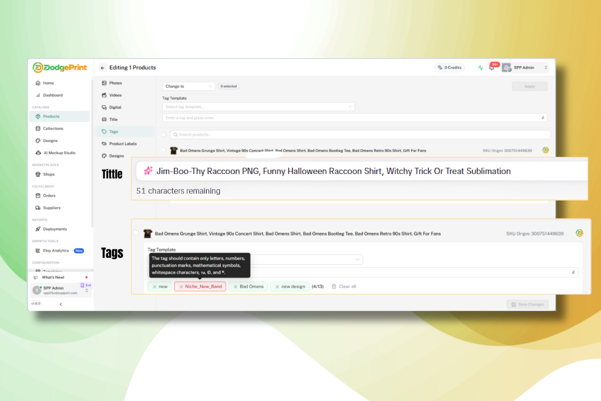Open the lower tag template dropdown chevron
Viewport: 601px width, 401px height.
[x=358, y=260]
